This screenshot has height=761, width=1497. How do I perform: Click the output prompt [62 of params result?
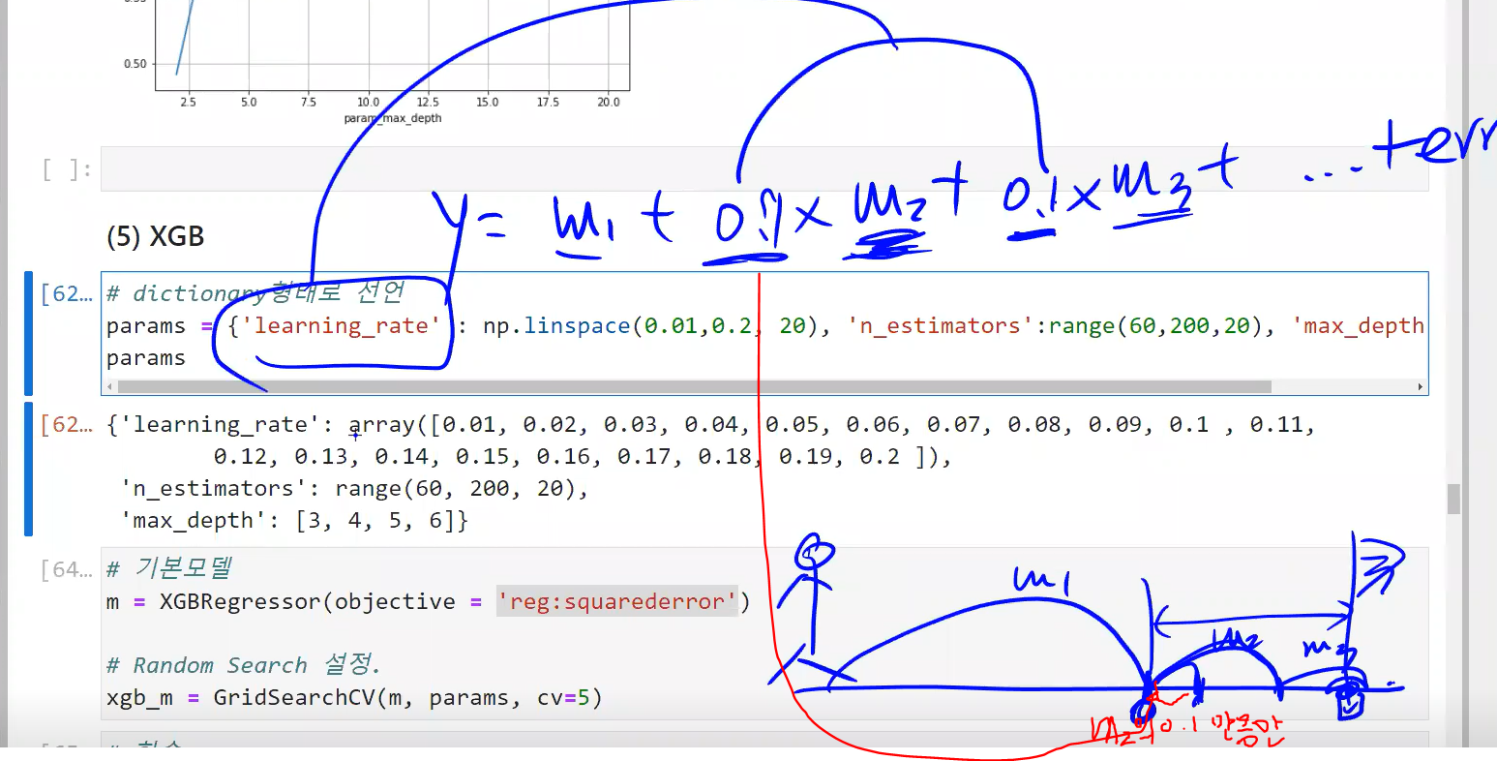click(67, 424)
